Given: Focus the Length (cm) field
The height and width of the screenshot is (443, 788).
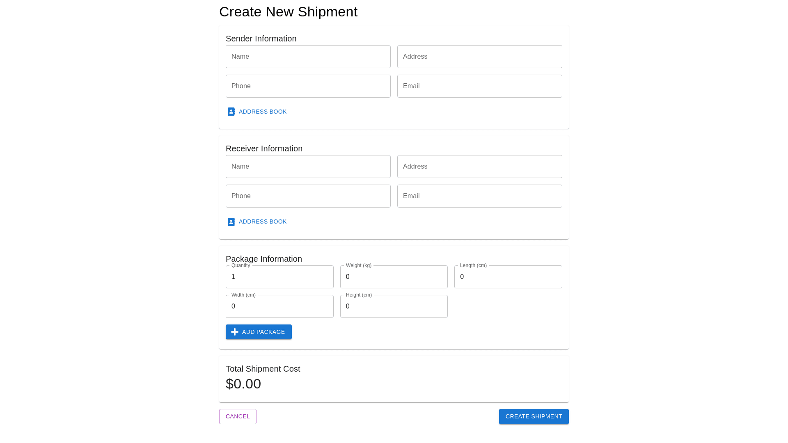Looking at the screenshot, I should [508, 277].
